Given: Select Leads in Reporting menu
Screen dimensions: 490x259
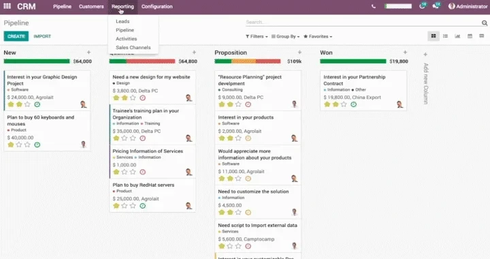Looking at the screenshot, I should (122, 21).
